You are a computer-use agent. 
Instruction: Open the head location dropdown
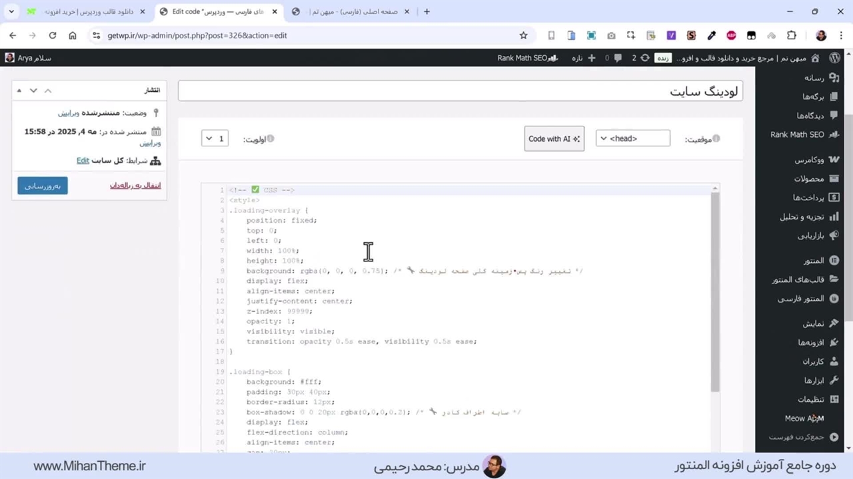632,138
